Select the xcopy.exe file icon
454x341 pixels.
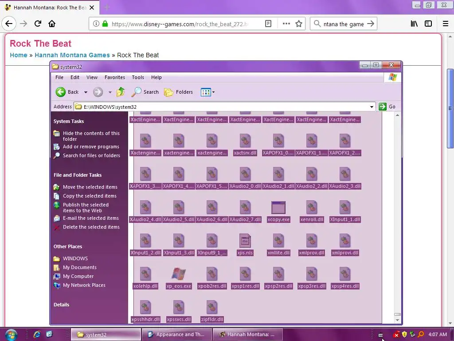click(278, 208)
